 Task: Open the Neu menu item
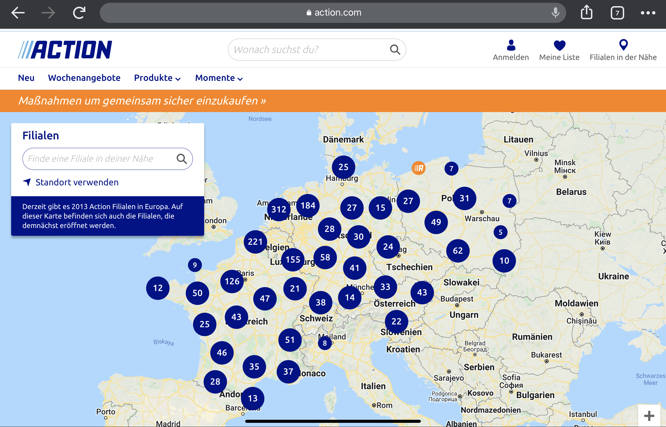point(26,78)
